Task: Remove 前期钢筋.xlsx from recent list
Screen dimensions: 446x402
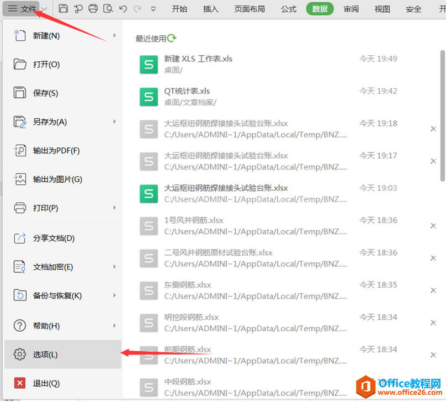Action: (x=433, y=355)
